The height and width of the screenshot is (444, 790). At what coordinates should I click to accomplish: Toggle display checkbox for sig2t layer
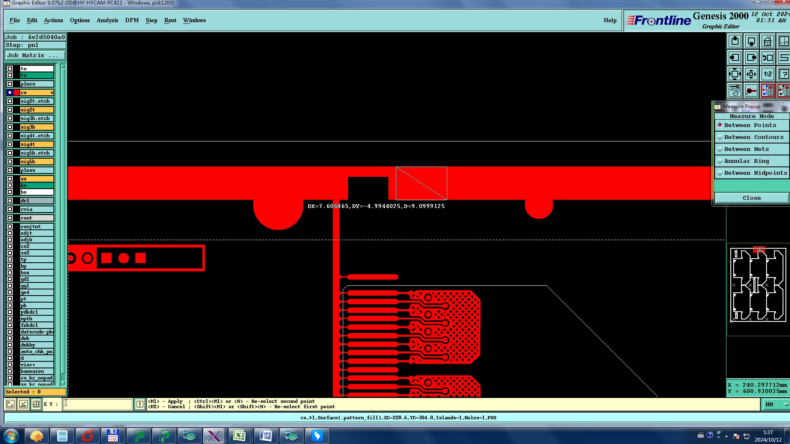pos(10,110)
